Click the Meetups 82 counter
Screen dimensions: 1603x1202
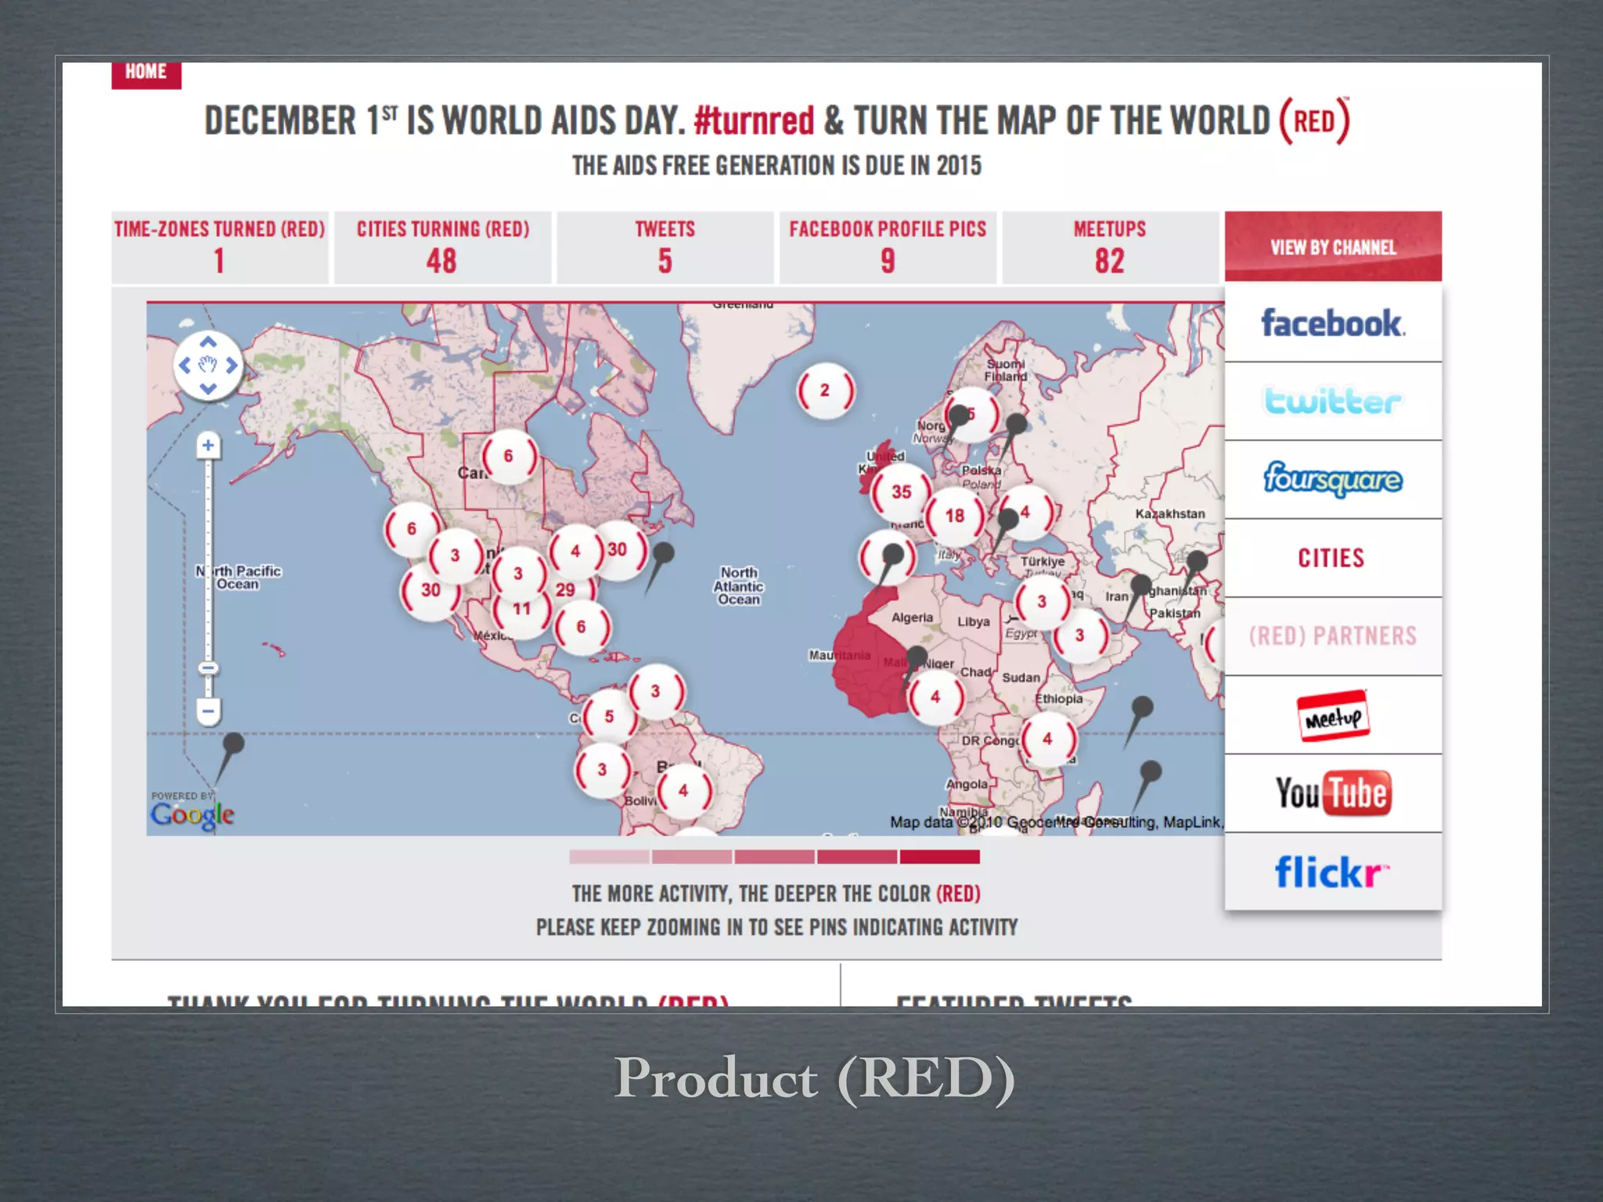[1109, 247]
